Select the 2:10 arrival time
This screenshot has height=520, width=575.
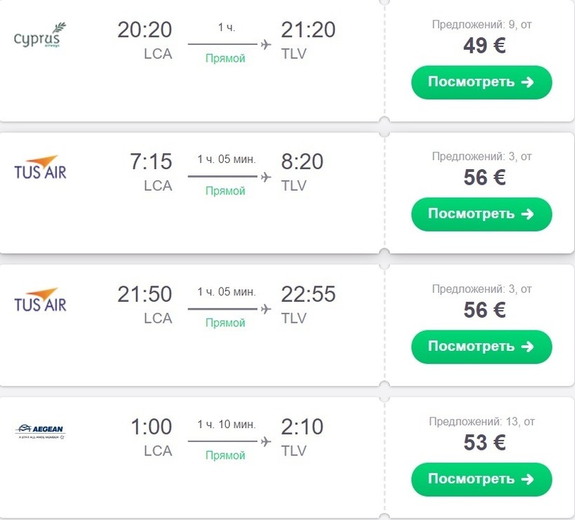(302, 427)
